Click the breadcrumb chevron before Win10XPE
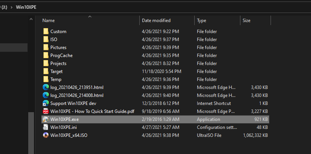311x154 pixels. point(11,7)
